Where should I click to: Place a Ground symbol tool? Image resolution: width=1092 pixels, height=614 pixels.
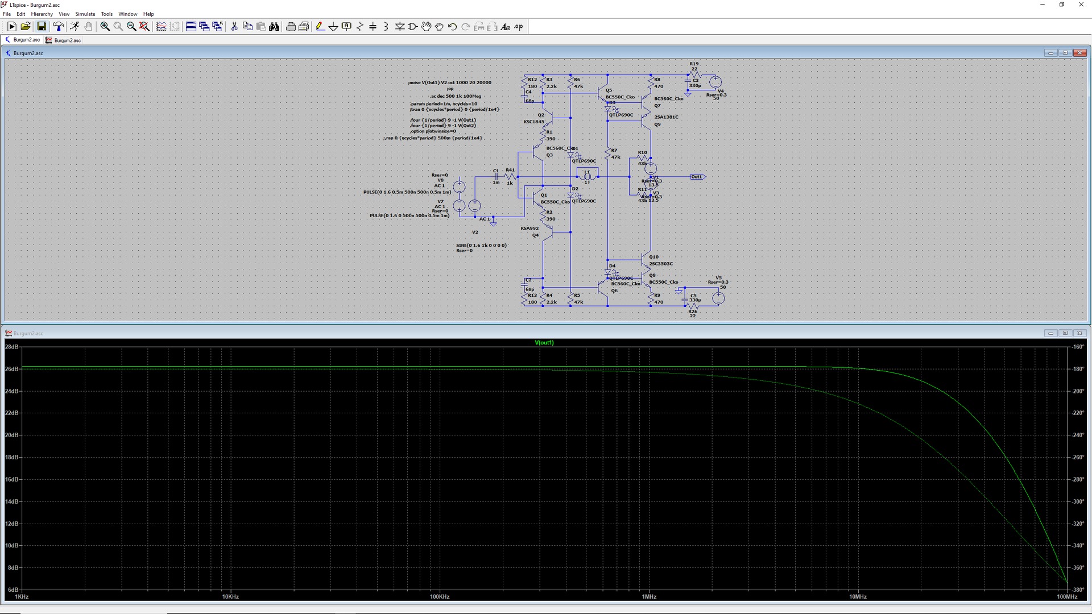(x=333, y=27)
